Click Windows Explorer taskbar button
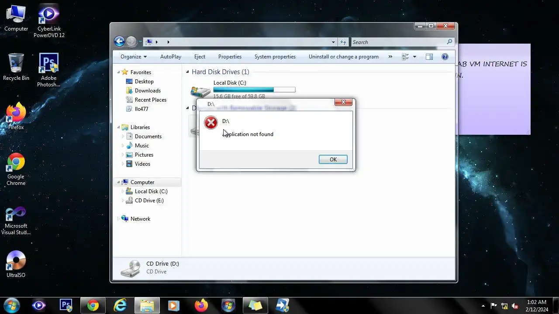This screenshot has height=314, width=559. (147, 305)
